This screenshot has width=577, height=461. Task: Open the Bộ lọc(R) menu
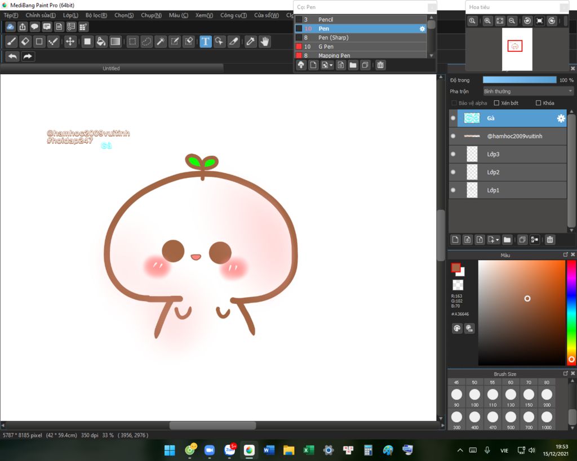click(96, 15)
